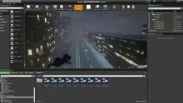The width and height of the screenshot is (183, 103).
Task: Open the Filters dropdown in Content Browser
Action: [x=39, y=76]
